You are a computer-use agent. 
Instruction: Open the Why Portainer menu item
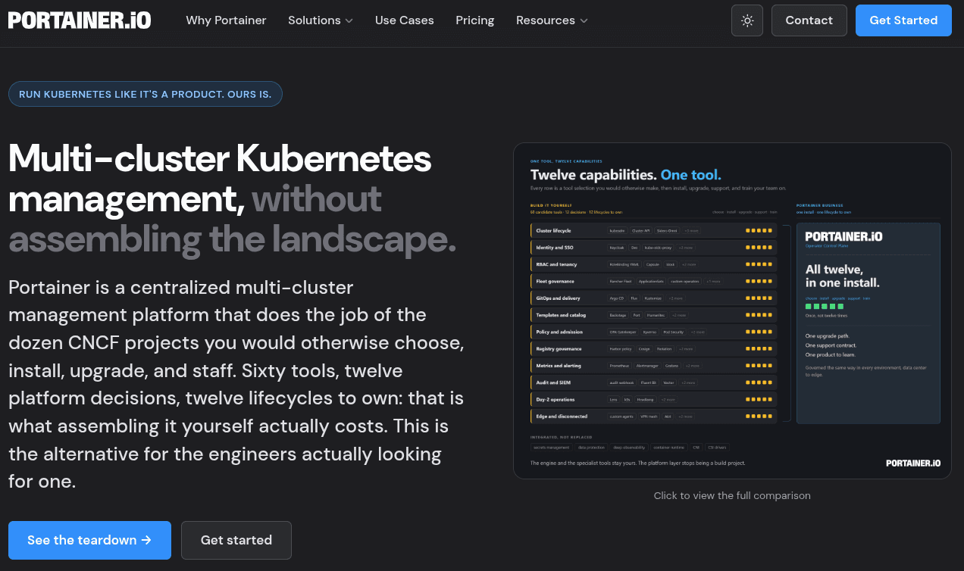[226, 20]
